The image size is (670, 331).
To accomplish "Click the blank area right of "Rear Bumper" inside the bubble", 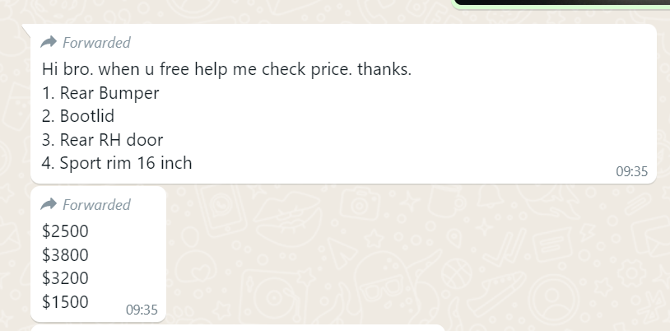I will tap(370, 93).
